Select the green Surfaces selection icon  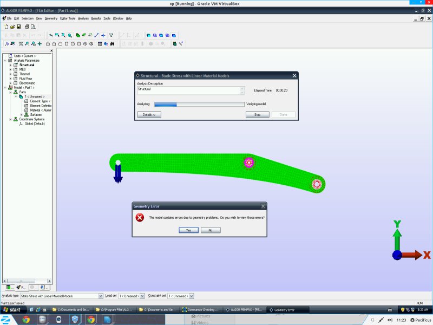point(84,35)
